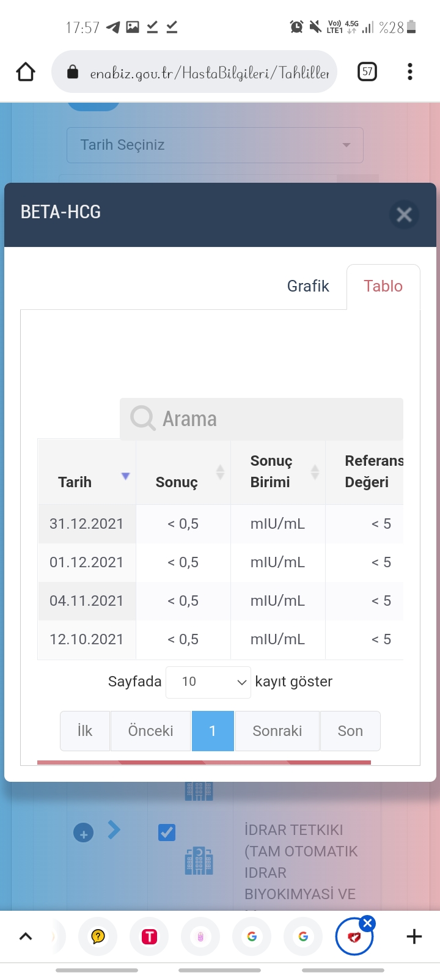440x978 pixels.
Task: Click the Önceki pagination button
Action: [150, 731]
